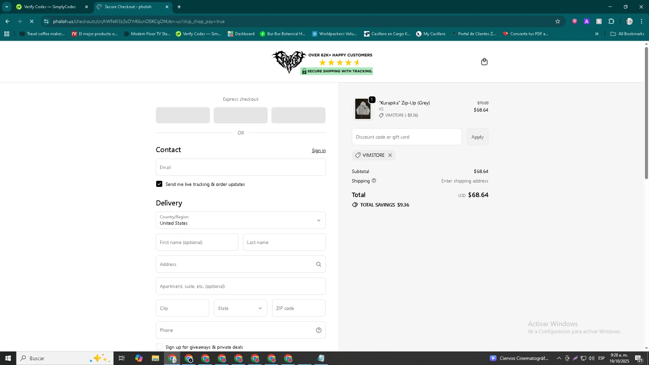Open Bur Bur Botanical bookmark
This screenshot has height=365, width=649.
tap(283, 34)
